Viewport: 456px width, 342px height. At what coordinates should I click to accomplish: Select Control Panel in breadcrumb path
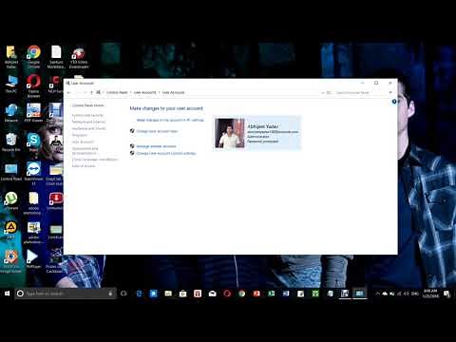tap(117, 92)
